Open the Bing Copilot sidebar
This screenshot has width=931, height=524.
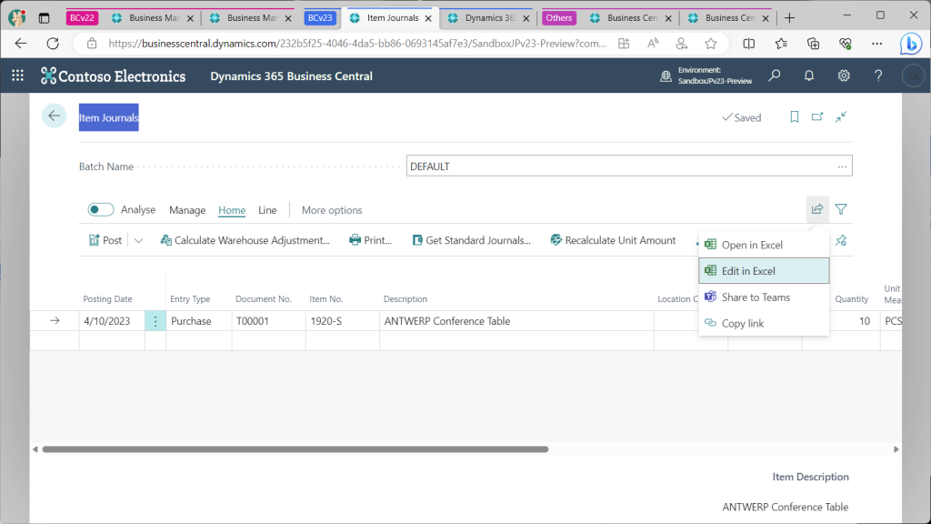pos(911,44)
